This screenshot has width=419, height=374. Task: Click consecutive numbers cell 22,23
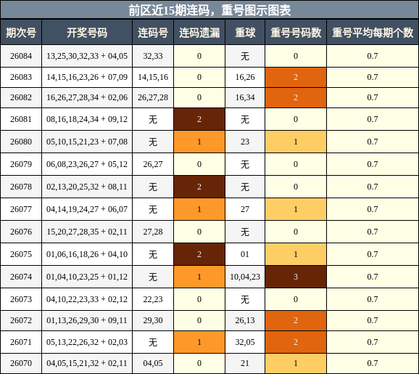click(x=153, y=299)
